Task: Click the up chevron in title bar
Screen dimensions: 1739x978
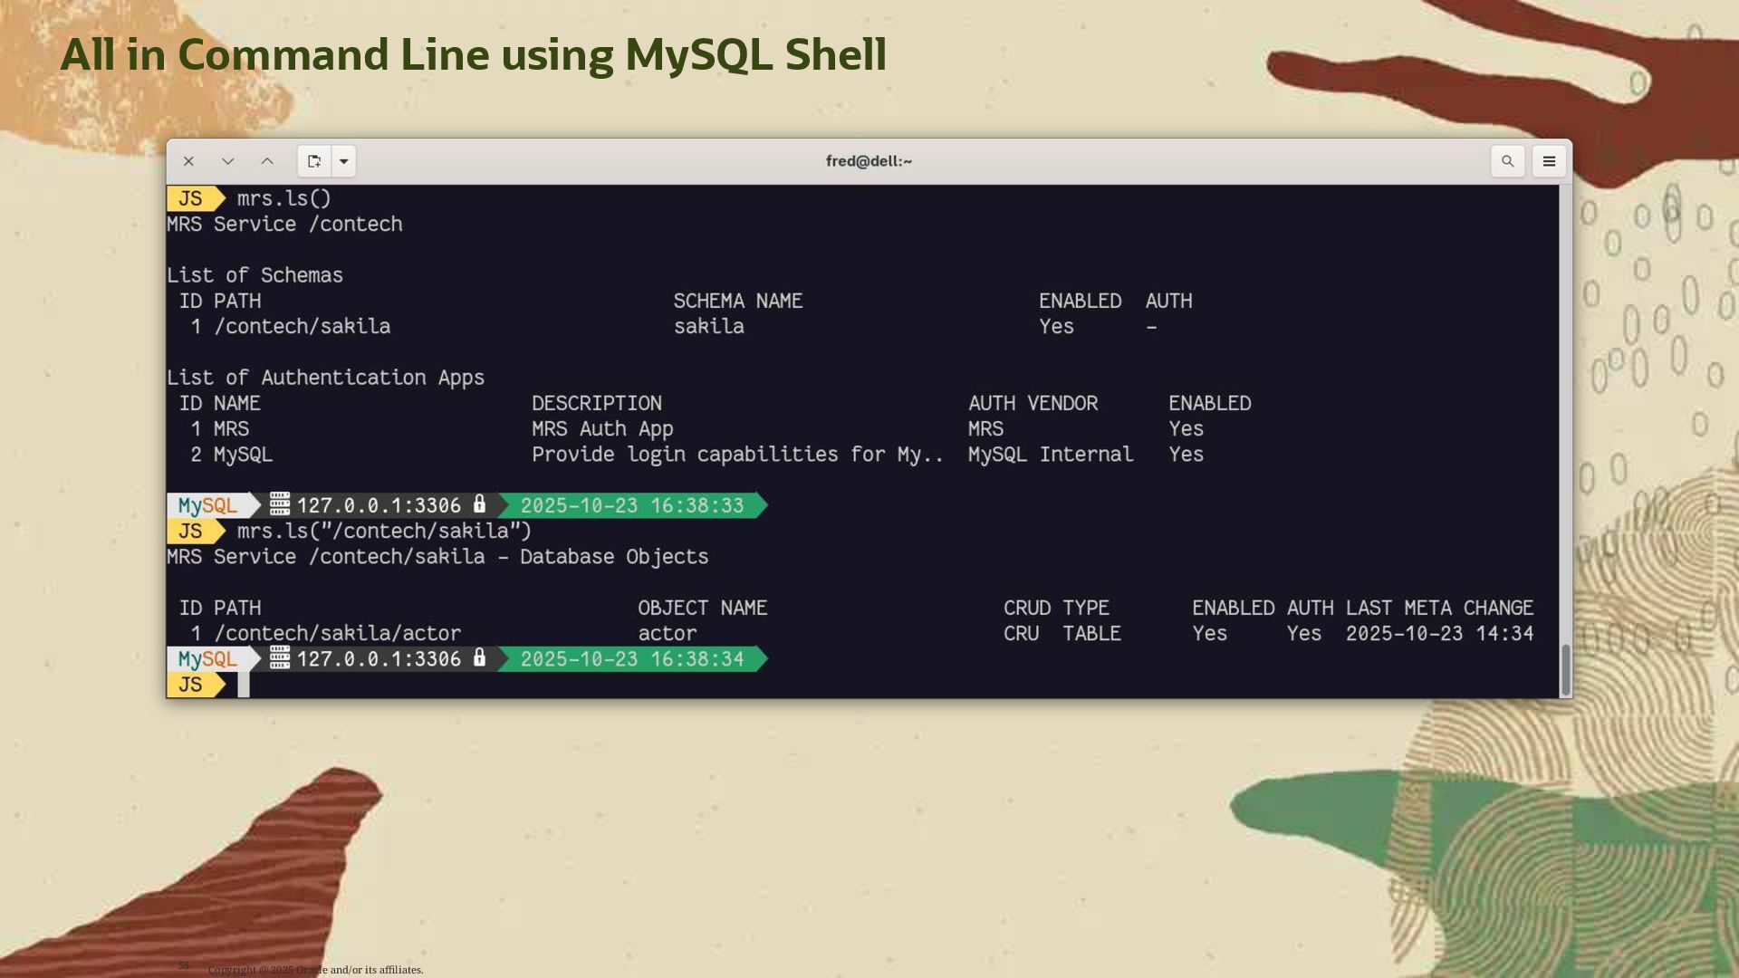Action: click(x=267, y=161)
